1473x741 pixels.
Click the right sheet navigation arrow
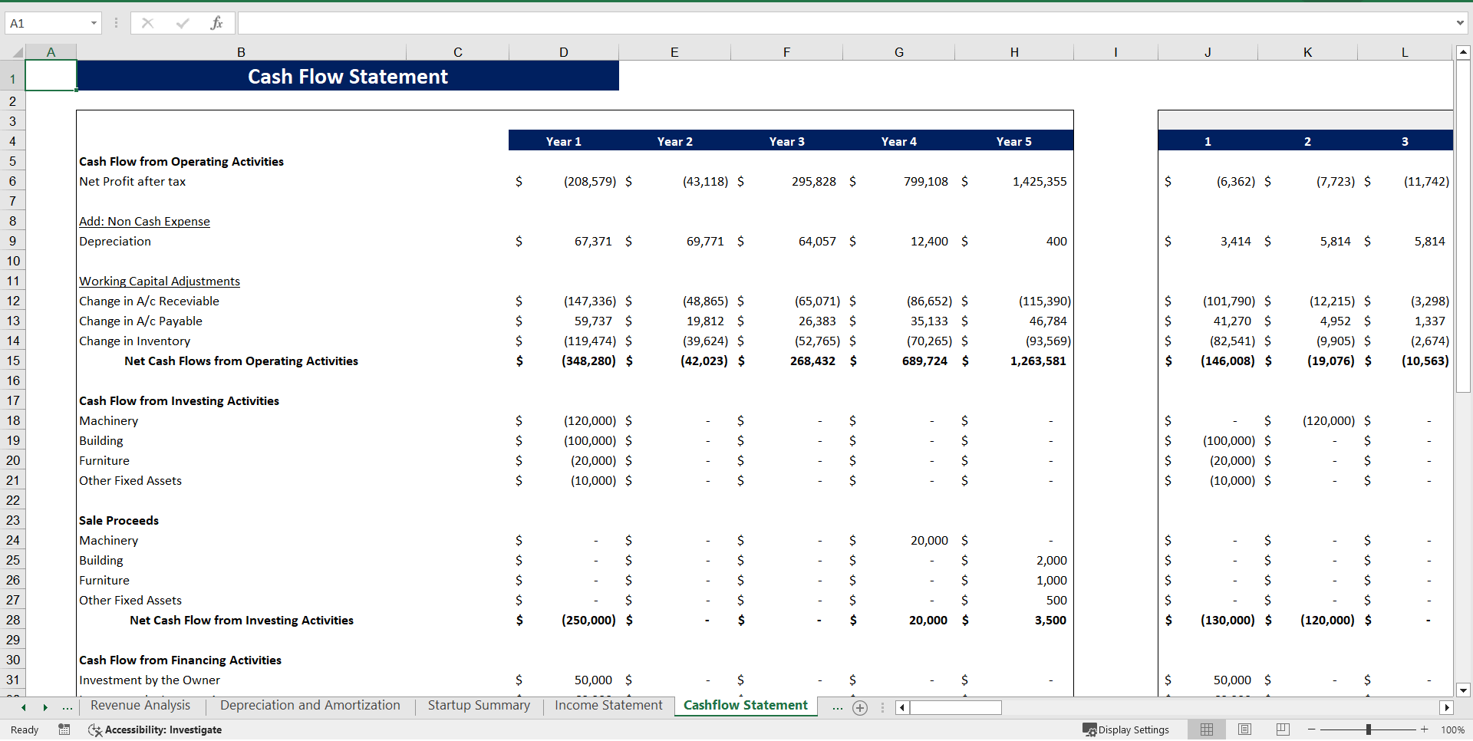tap(44, 707)
